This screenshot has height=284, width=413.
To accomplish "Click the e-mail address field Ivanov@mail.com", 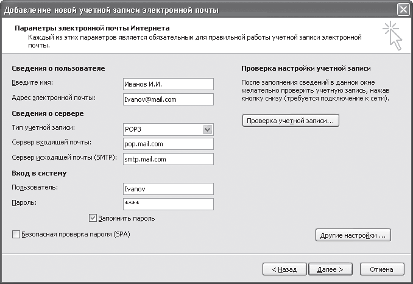I will point(168,99).
